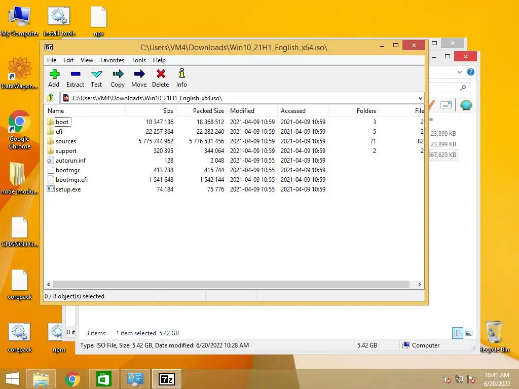Image resolution: width=519 pixels, height=389 pixels.
Task: Click Explorer search magnifier icon
Action: (463, 88)
